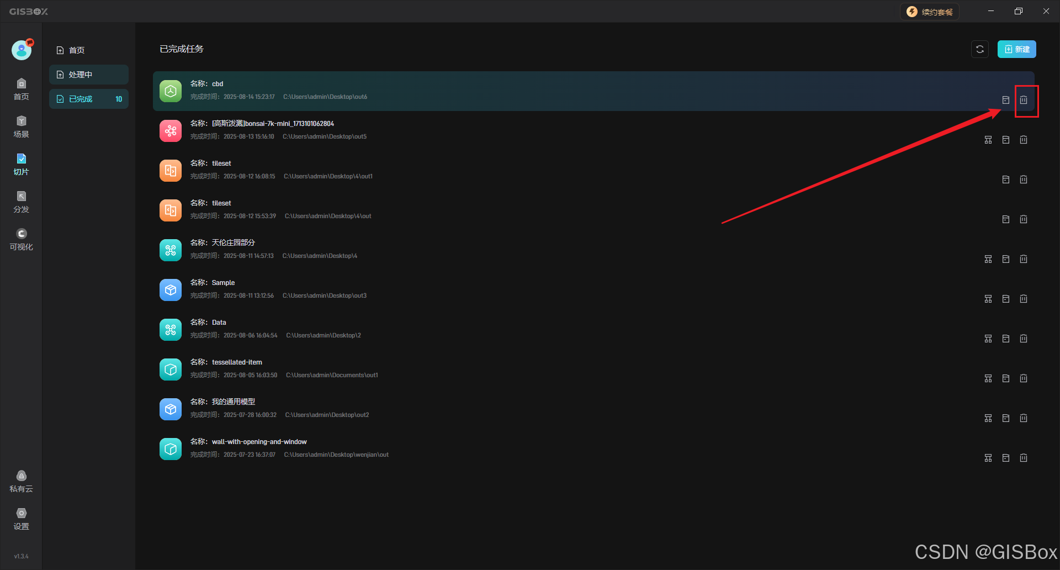Screen dimensions: 1060x570
Task: Click the name wall-with-opening-and-window
Action: (x=259, y=442)
